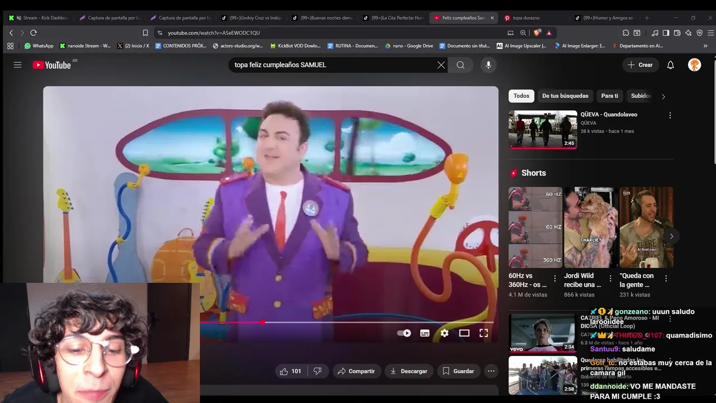This screenshot has width=716, height=403.
Task: Open the account avatar menu
Action: [x=694, y=65]
